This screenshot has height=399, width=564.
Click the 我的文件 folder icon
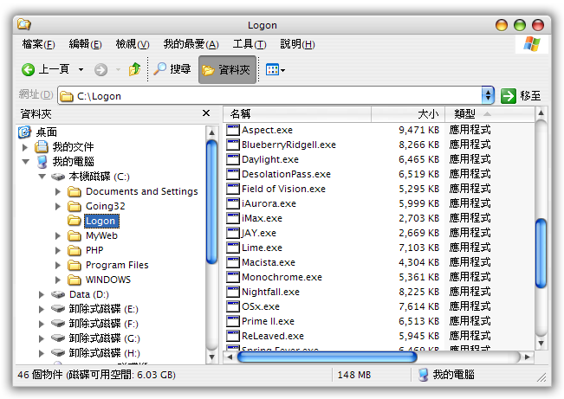42,146
